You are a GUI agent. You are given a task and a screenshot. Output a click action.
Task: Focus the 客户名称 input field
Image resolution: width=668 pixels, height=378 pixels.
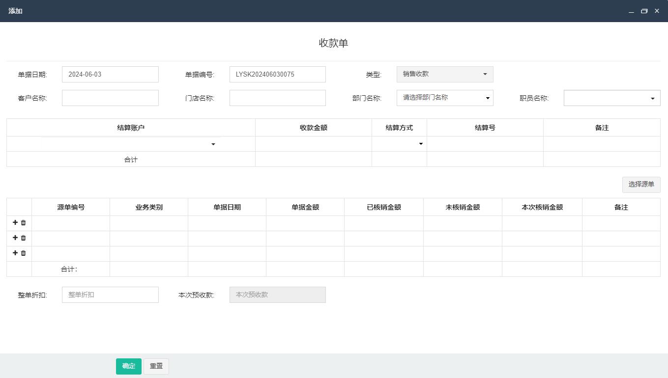tap(110, 98)
